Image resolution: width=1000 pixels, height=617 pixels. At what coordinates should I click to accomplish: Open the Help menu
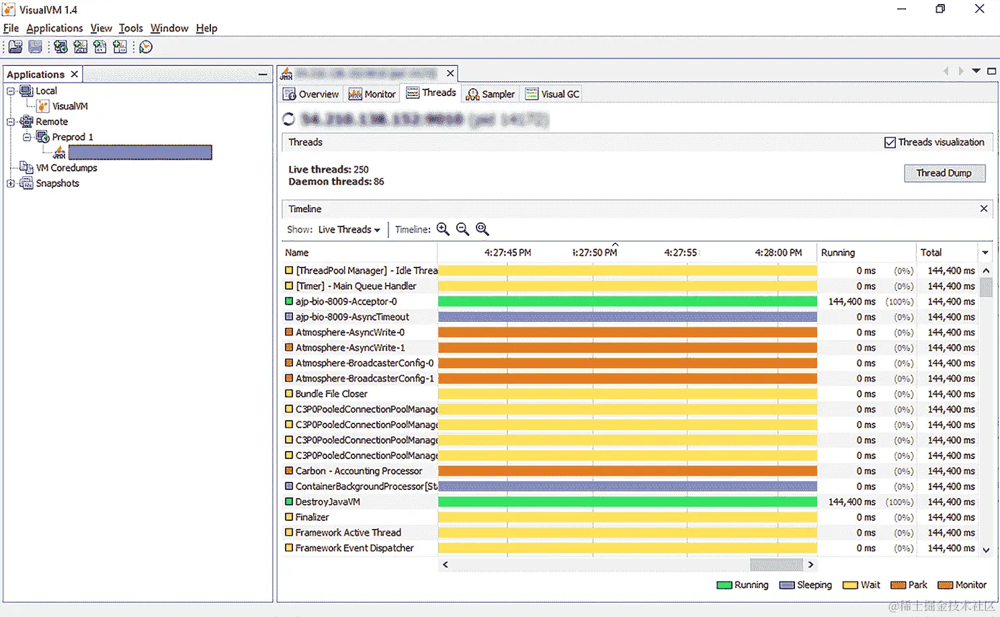(206, 28)
